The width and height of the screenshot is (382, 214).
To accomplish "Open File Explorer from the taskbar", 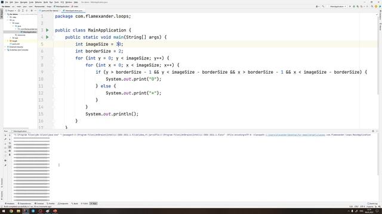I will click(x=19, y=211).
